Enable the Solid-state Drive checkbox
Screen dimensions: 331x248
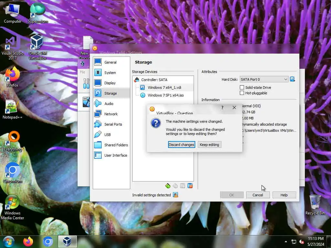click(242, 87)
